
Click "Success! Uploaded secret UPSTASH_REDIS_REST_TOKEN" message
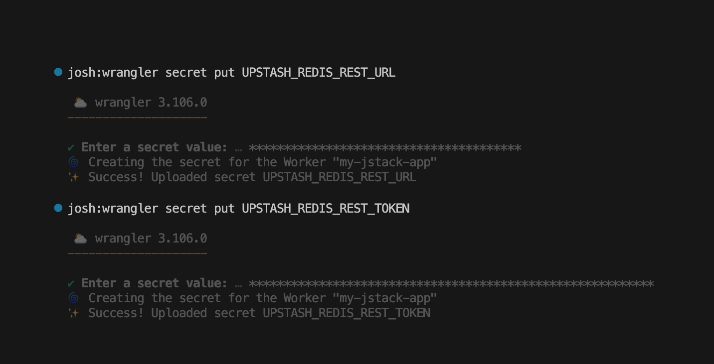pyautogui.click(x=259, y=313)
